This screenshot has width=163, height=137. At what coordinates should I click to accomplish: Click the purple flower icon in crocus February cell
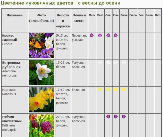tap(92, 35)
